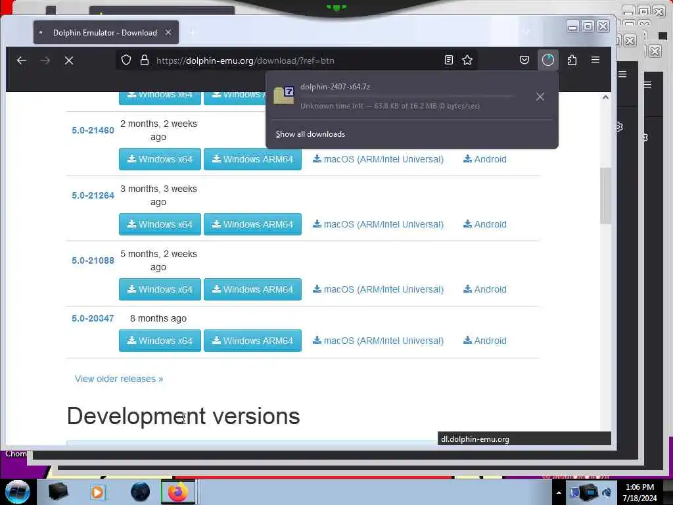Open version 5.0-21264 link
Screen dimensions: 673x505
(93, 195)
